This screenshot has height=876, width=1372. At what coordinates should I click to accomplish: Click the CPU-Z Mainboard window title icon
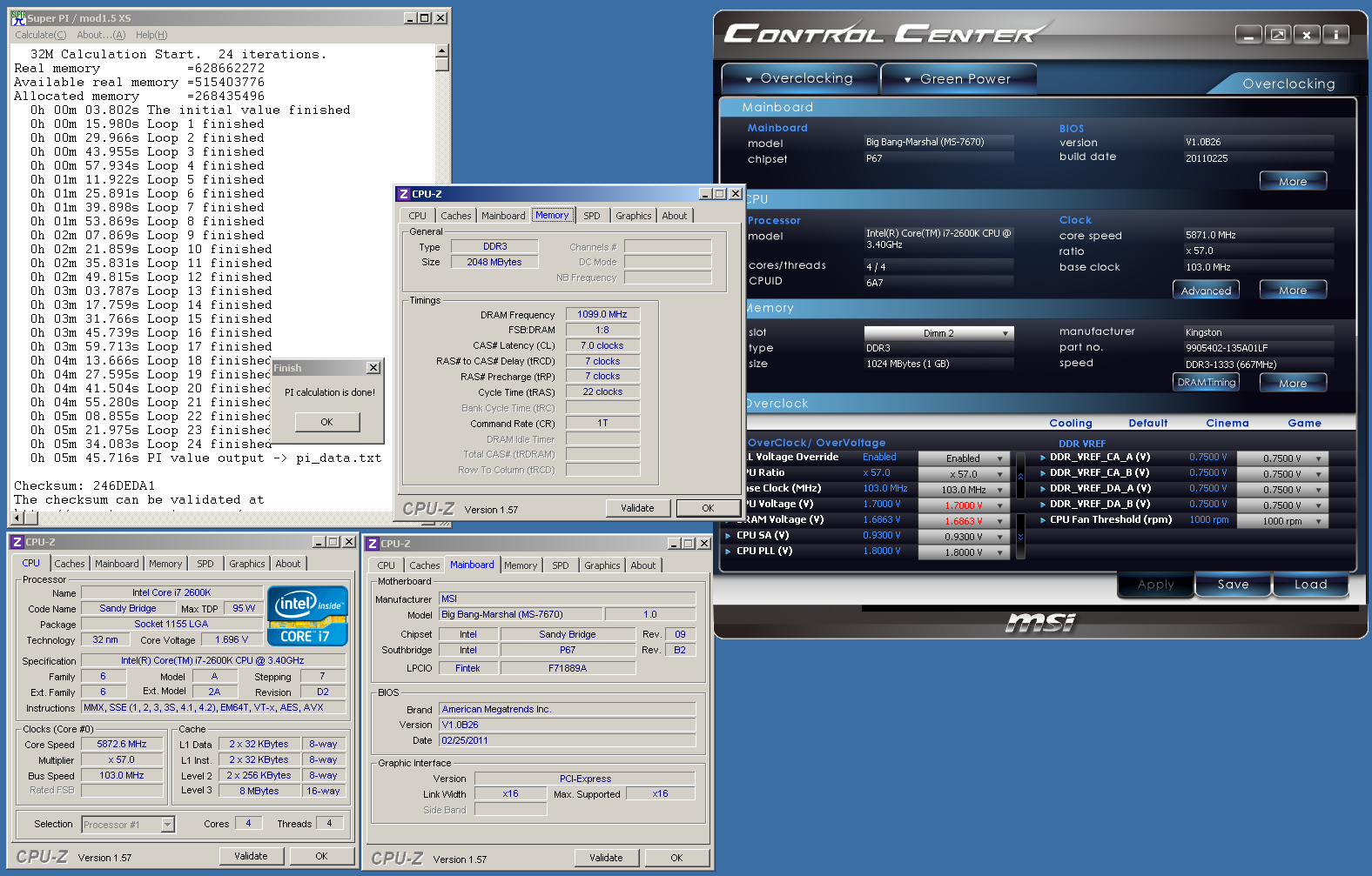(373, 544)
